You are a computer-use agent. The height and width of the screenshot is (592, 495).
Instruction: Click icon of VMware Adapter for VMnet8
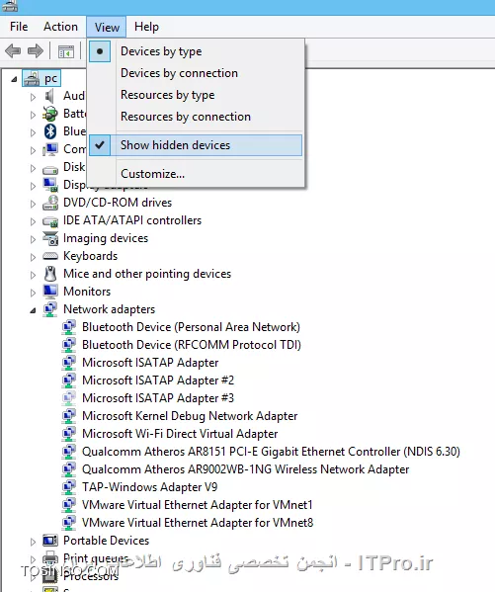tap(69, 523)
